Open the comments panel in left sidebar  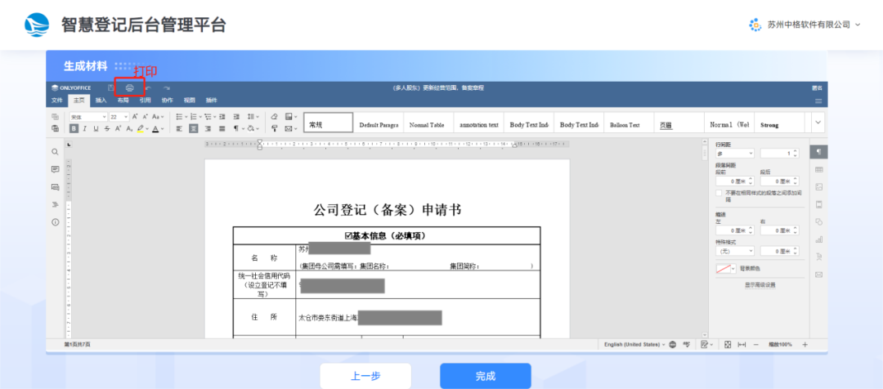click(x=56, y=169)
